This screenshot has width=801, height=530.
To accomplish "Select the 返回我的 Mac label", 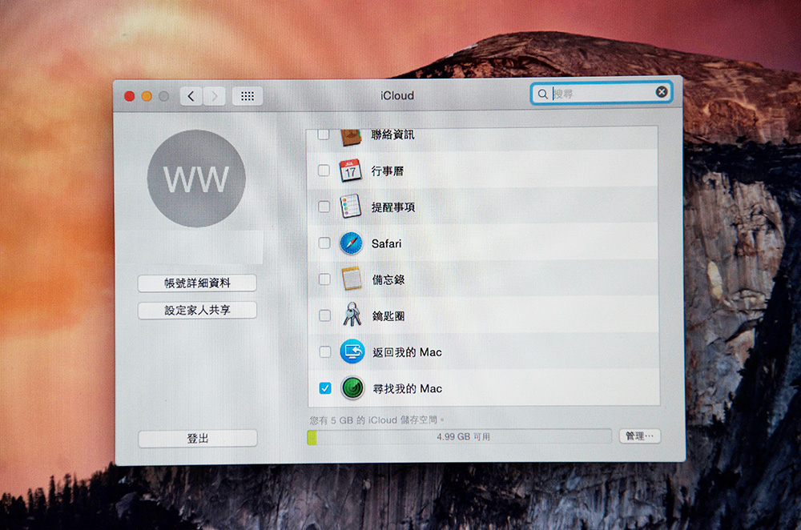I will pos(407,352).
